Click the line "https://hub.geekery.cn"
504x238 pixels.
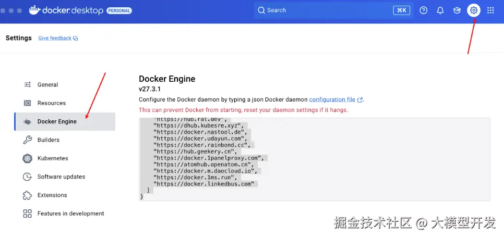[x=196, y=152]
